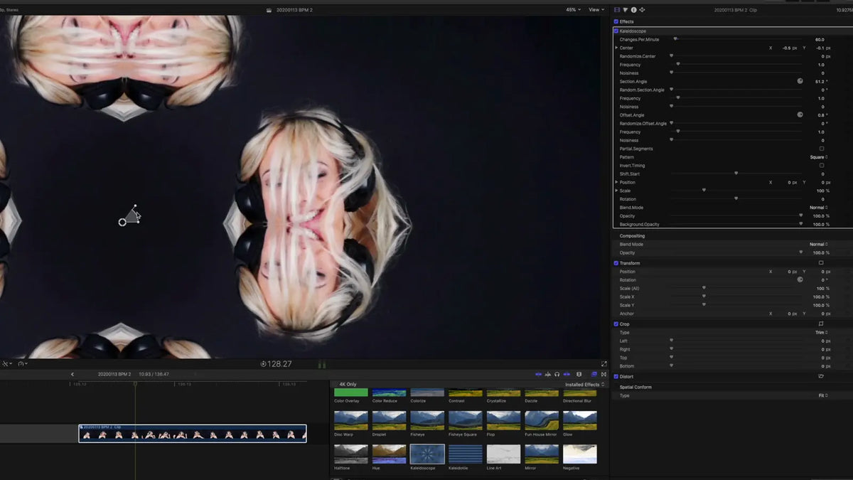Viewport: 853px width, 480px height.
Task: Click the 128.27 timecode display
Action: point(279,364)
